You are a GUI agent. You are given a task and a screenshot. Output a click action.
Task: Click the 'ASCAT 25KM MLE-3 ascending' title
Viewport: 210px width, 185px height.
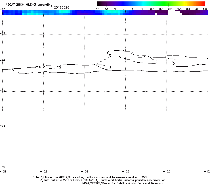[x=29, y=5]
